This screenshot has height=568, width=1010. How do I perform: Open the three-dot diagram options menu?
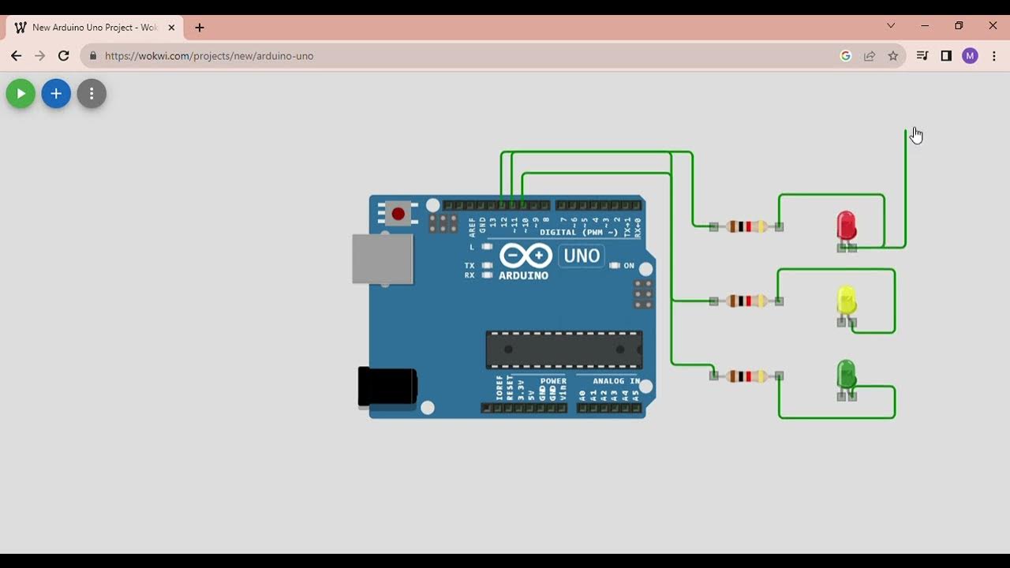[x=92, y=94]
